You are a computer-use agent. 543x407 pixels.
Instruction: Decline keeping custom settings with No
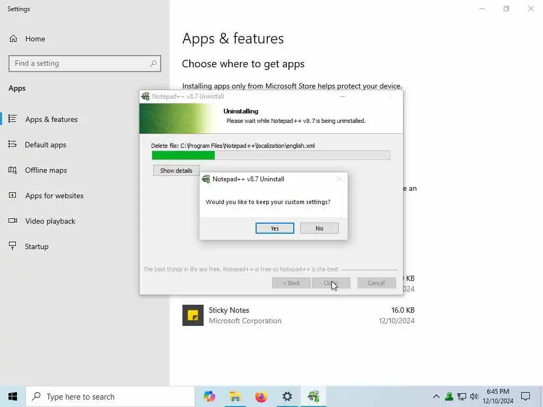pyautogui.click(x=319, y=228)
